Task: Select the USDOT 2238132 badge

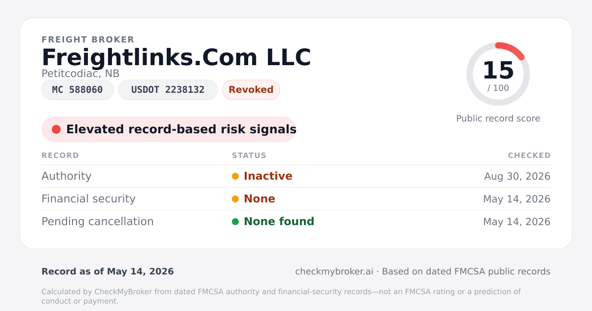Action: click(x=168, y=90)
